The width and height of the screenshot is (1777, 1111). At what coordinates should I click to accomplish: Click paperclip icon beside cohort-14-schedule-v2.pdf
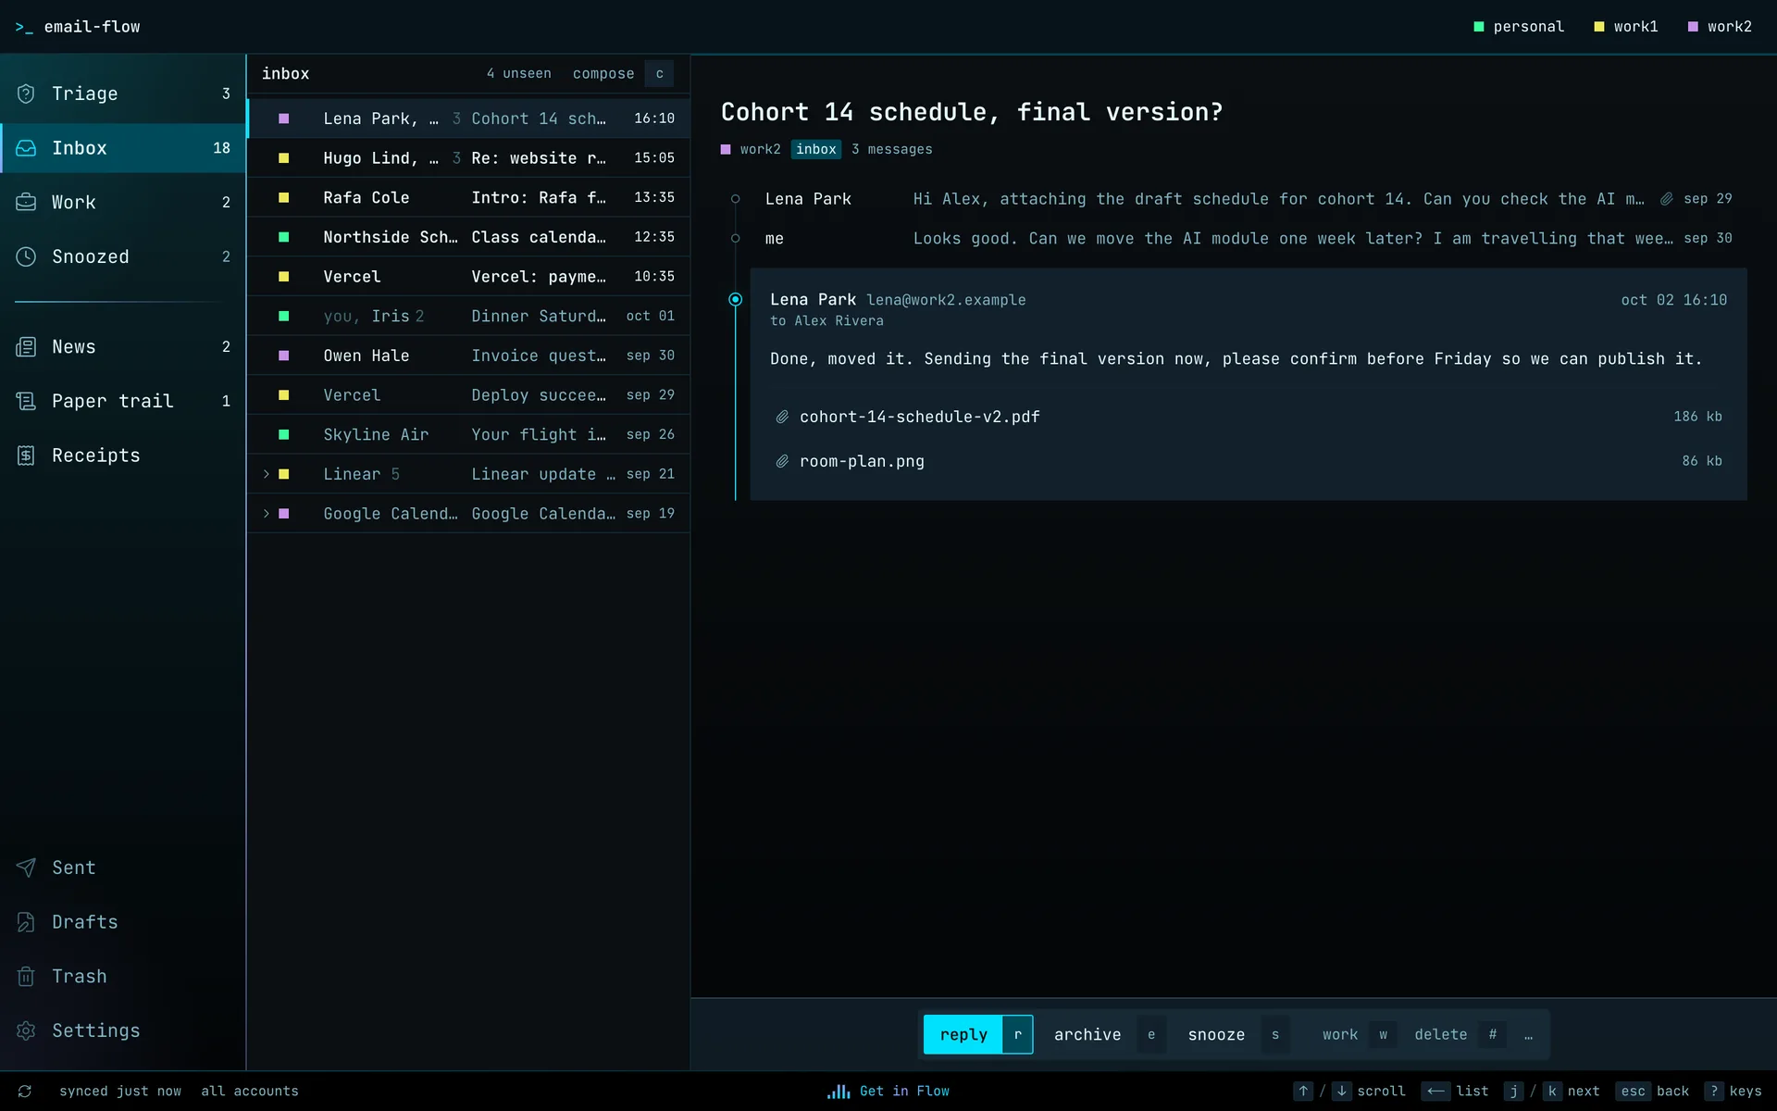[782, 417]
